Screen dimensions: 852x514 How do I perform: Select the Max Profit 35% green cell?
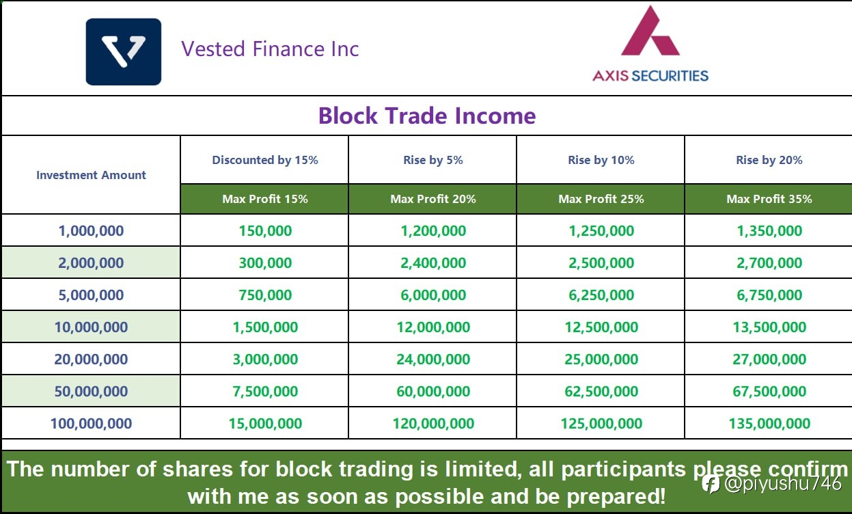769,199
